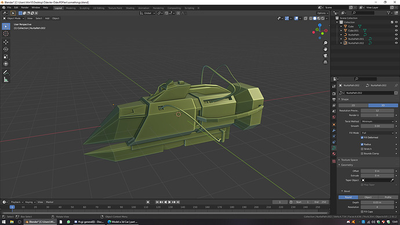Select the Move tool in the toolbar
The height and width of the screenshot is (225, 400).
(x=6, y=42)
